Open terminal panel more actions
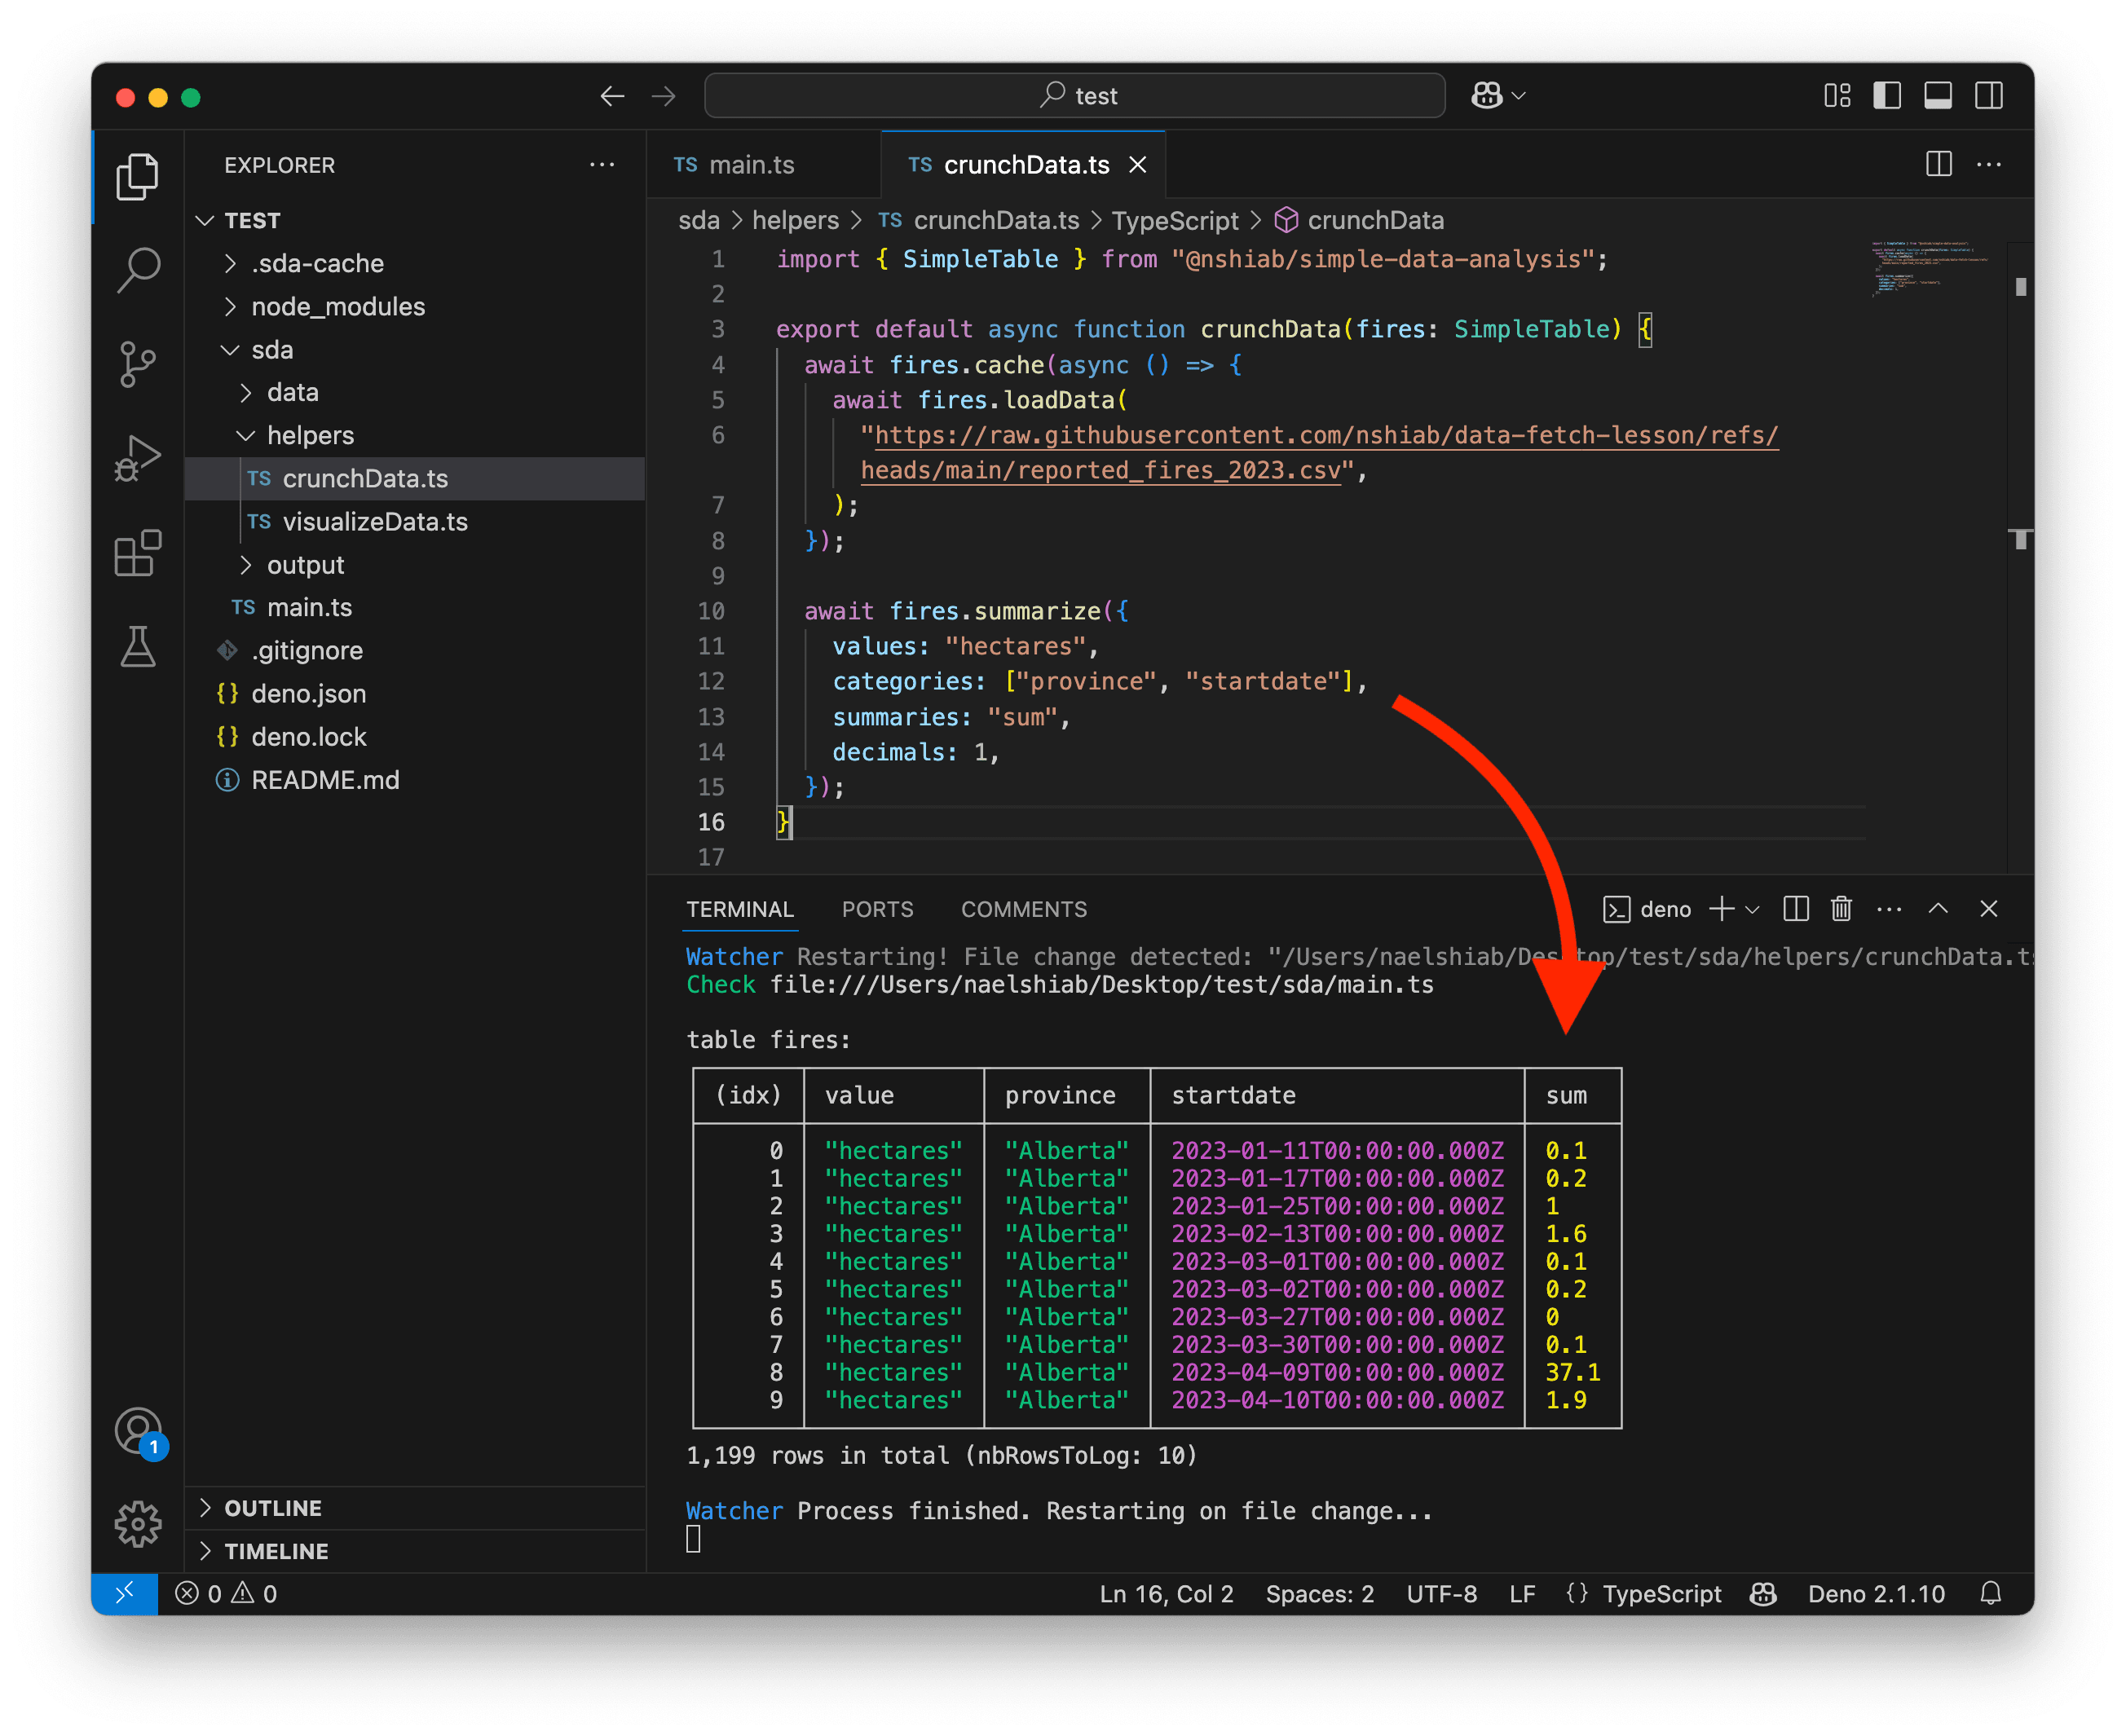This screenshot has height=1736, width=2126. tap(1889, 909)
